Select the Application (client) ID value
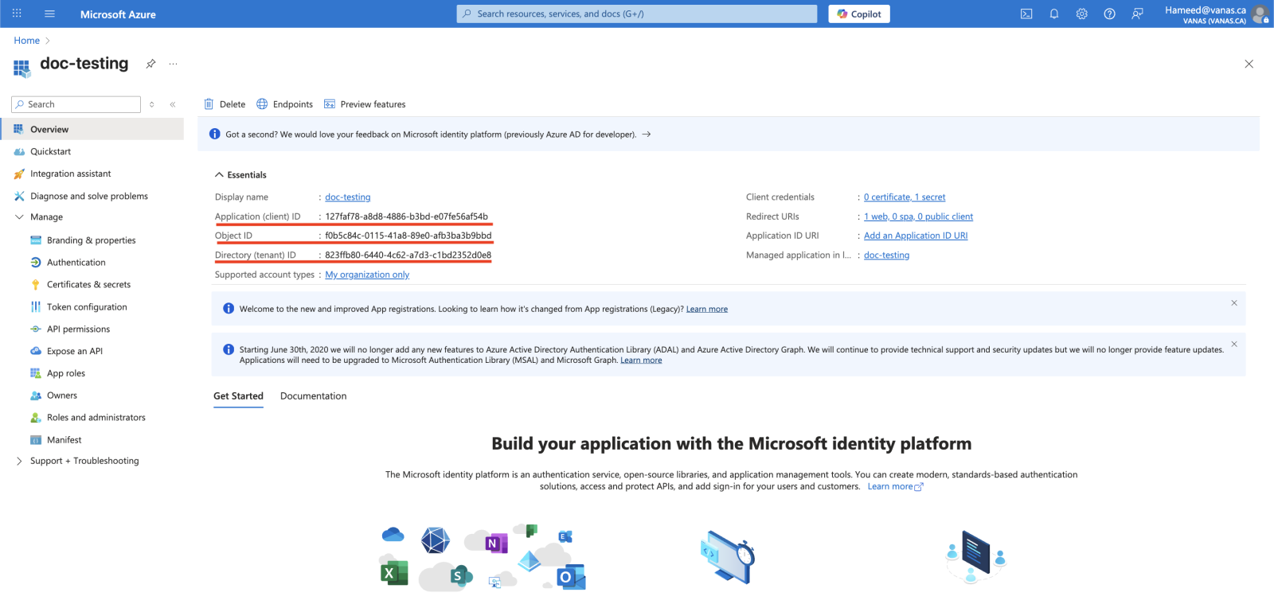 [406, 216]
